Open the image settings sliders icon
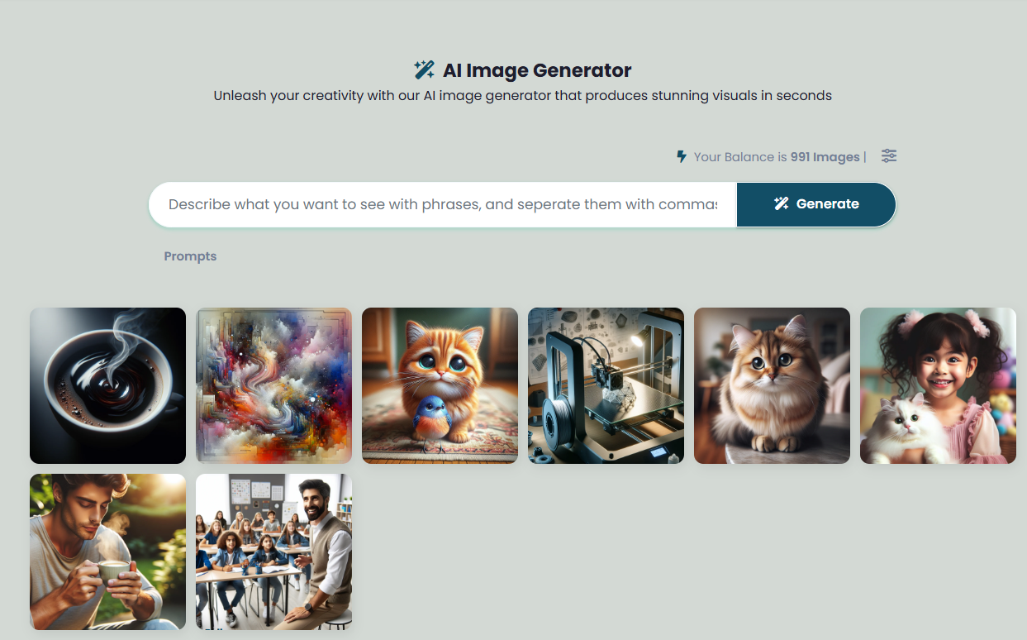This screenshot has width=1027, height=640. (x=889, y=155)
